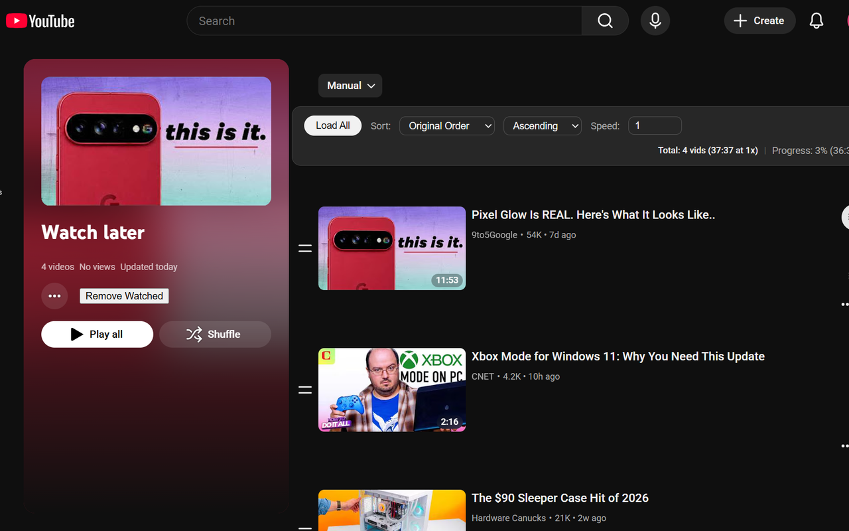The height and width of the screenshot is (531, 849).
Task: Grab reorder handle for Pixel Glow video
Action: [305, 249]
